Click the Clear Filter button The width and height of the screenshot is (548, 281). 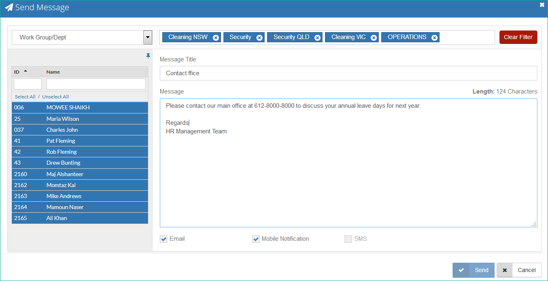click(518, 37)
